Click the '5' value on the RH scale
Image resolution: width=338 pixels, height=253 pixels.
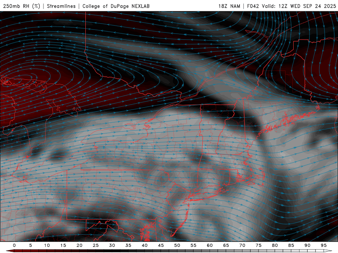pyautogui.click(x=30, y=245)
